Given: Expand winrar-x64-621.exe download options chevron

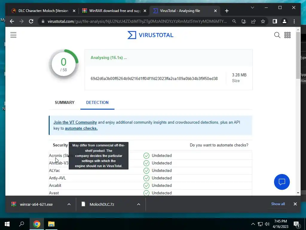Looking at the screenshot, I should tap(69, 204).
